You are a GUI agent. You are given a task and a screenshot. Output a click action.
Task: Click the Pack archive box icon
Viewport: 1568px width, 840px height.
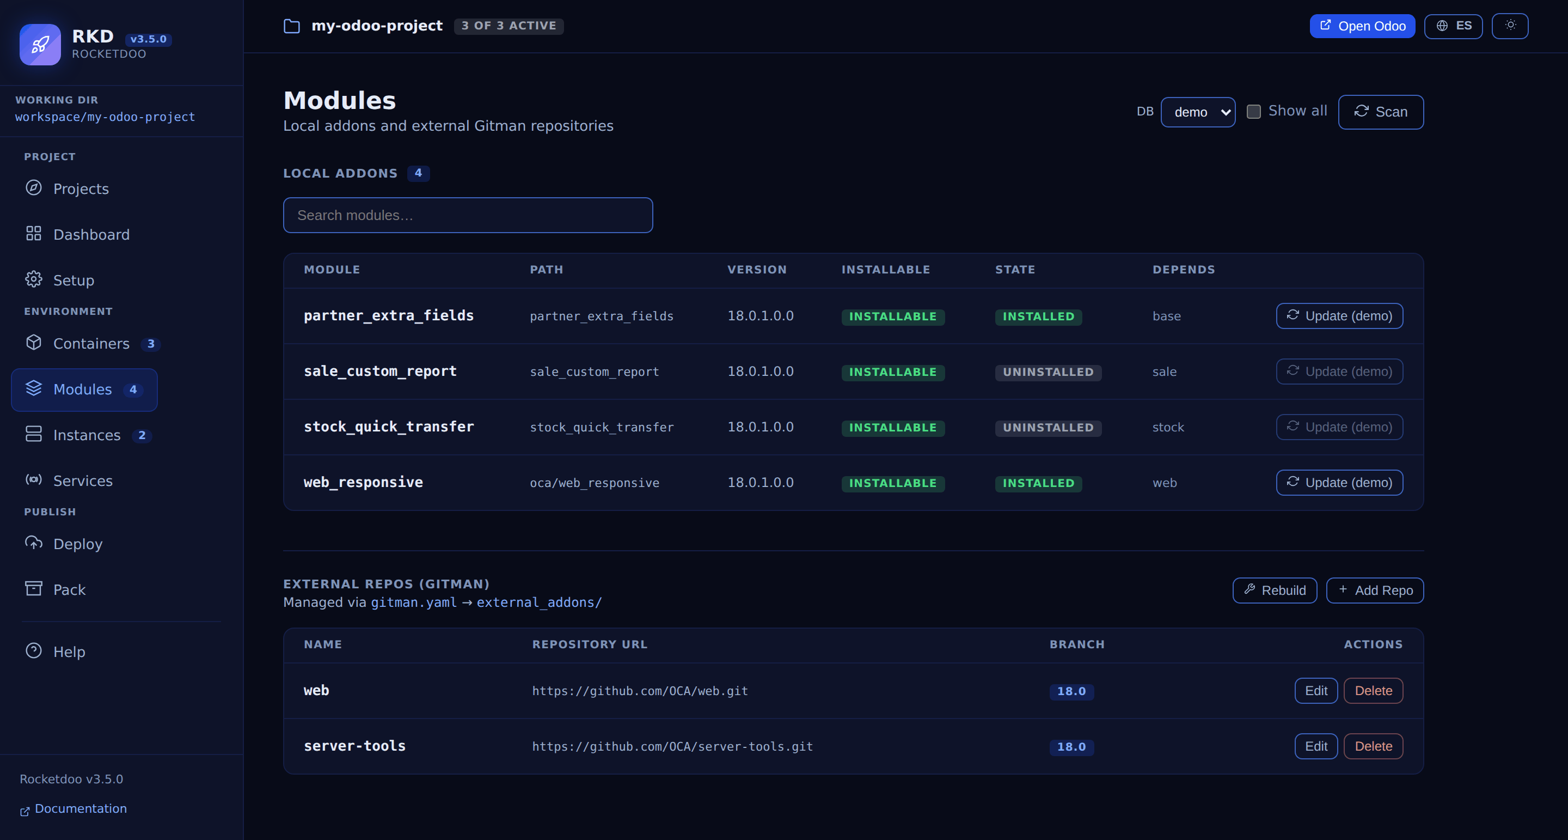[33, 589]
